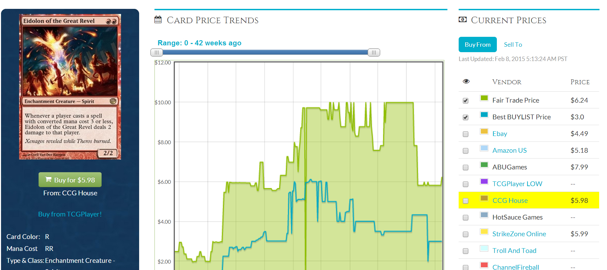Viewport: 607px width, 270px height.
Task: Toggle the Troll And Toad checkbox
Action: (465, 251)
